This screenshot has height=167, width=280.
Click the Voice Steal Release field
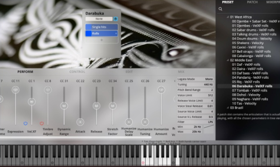195,106
